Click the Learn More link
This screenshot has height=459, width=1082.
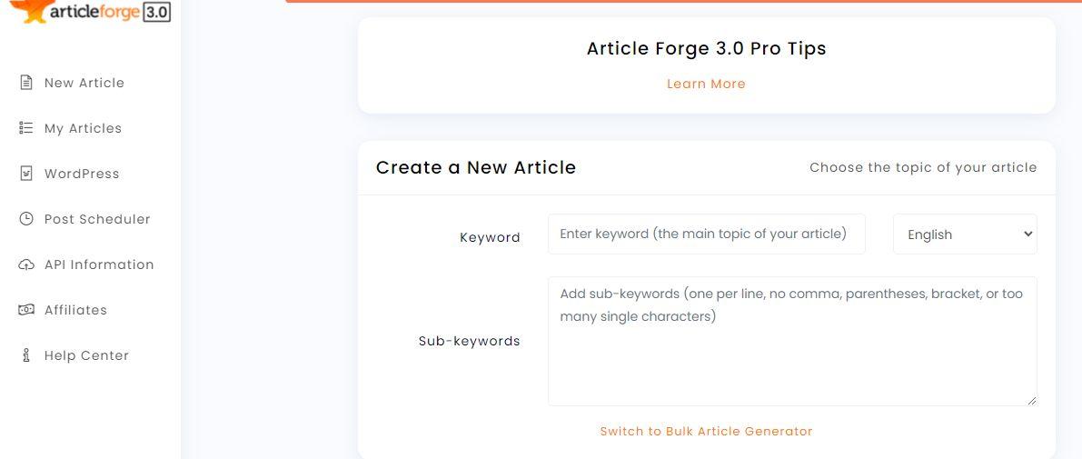click(x=706, y=84)
